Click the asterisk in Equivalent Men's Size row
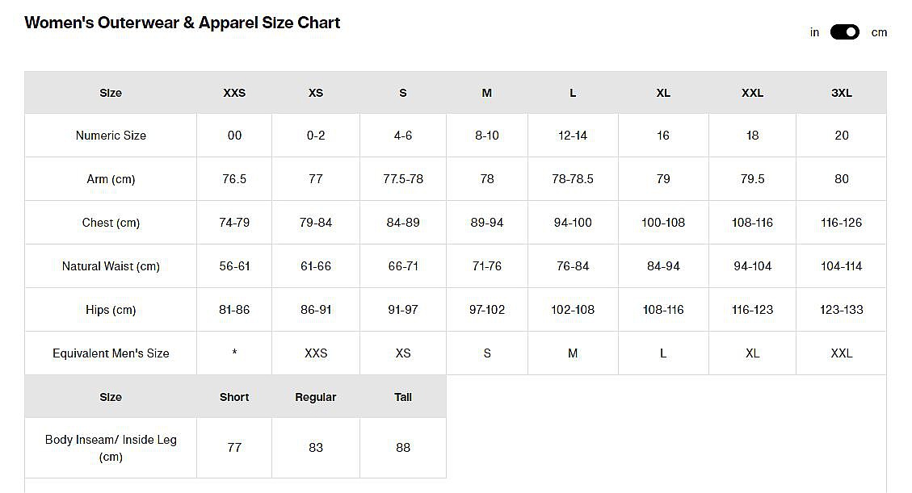The image size is (912, 493). click(234, 353)
